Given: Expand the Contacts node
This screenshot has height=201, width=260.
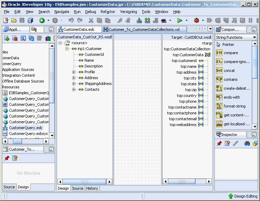Looking at the screenshot, I should (x=74, y=89).
